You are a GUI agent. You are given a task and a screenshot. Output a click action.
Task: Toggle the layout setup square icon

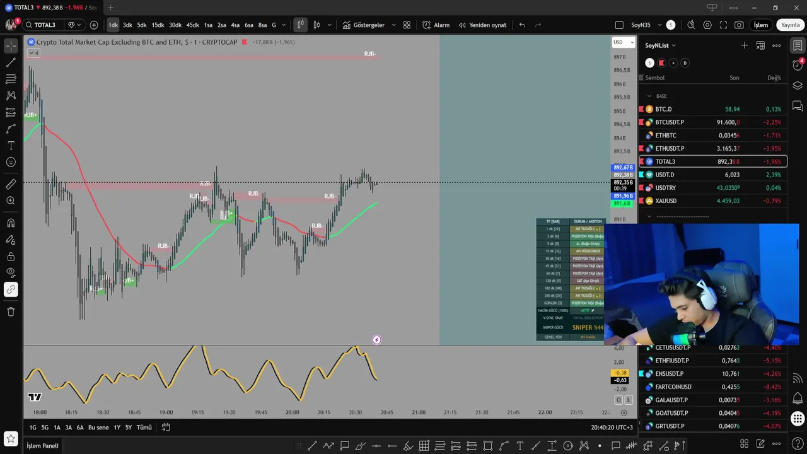619,25
